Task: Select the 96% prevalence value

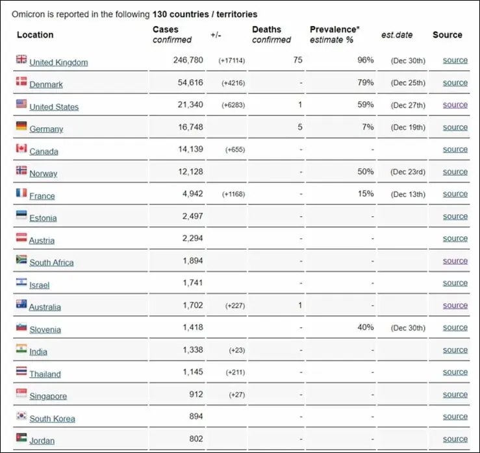Action: (366, 60)
